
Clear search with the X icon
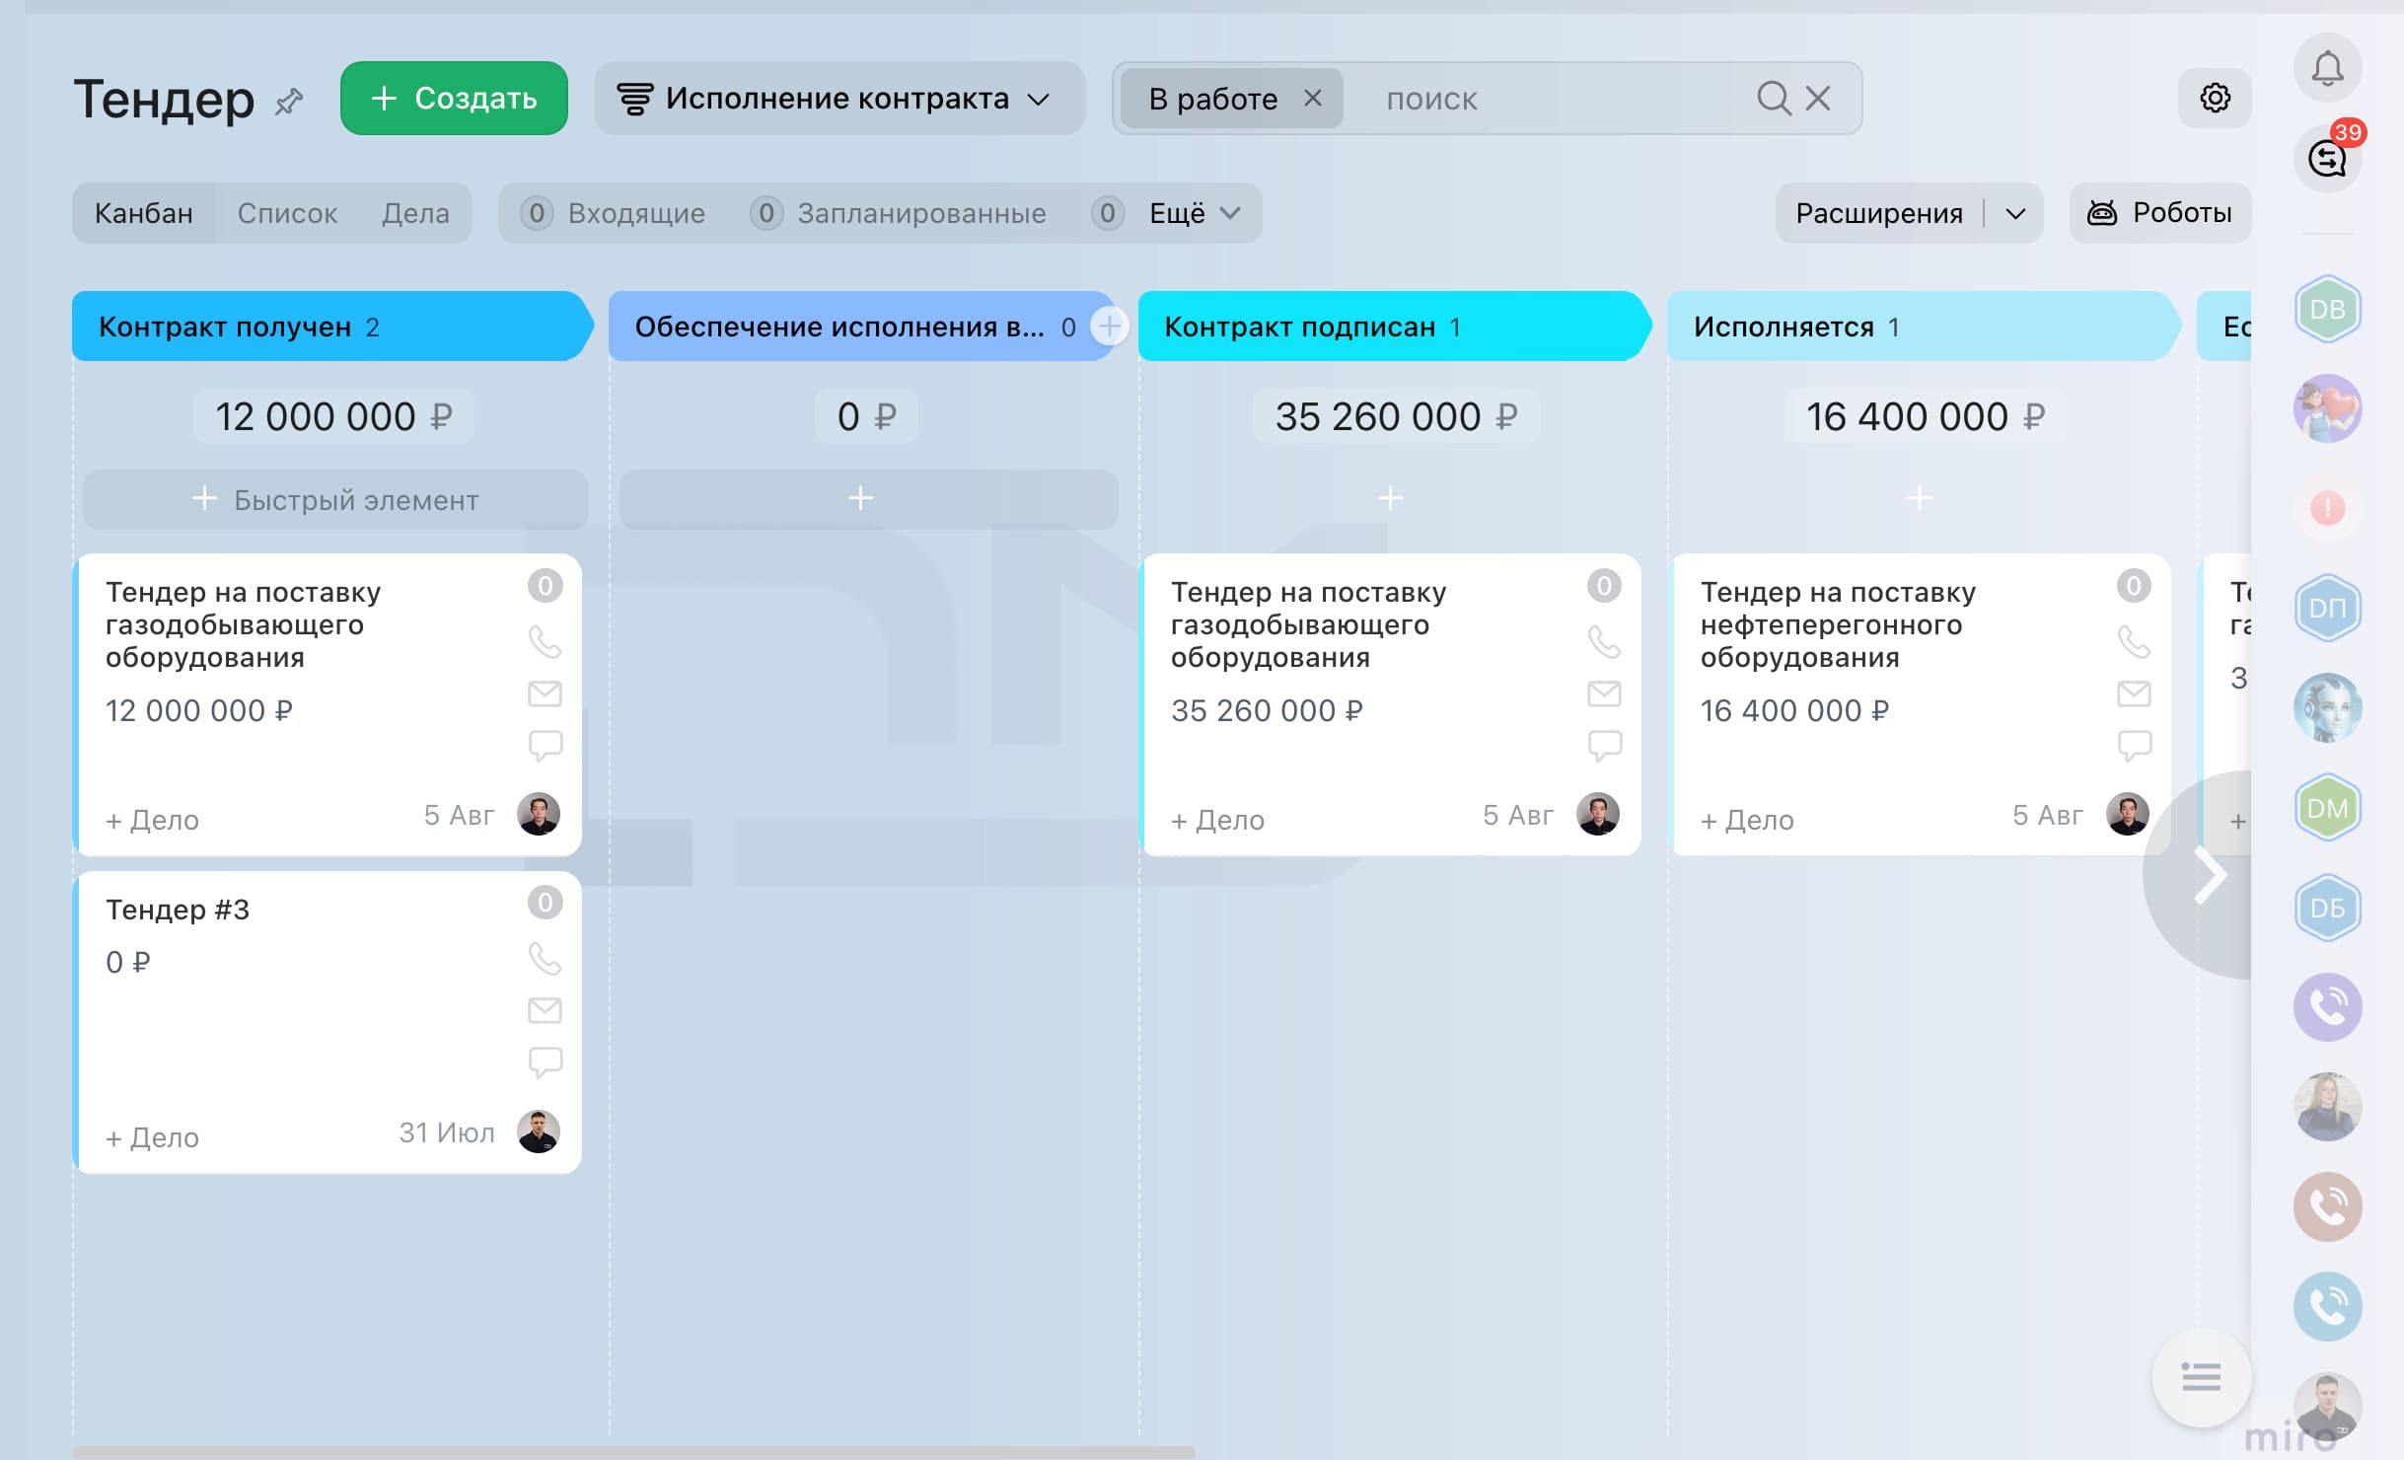tap(1818, 98)
